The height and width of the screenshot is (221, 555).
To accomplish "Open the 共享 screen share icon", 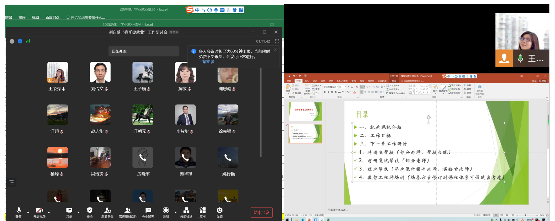I will 69,212.
